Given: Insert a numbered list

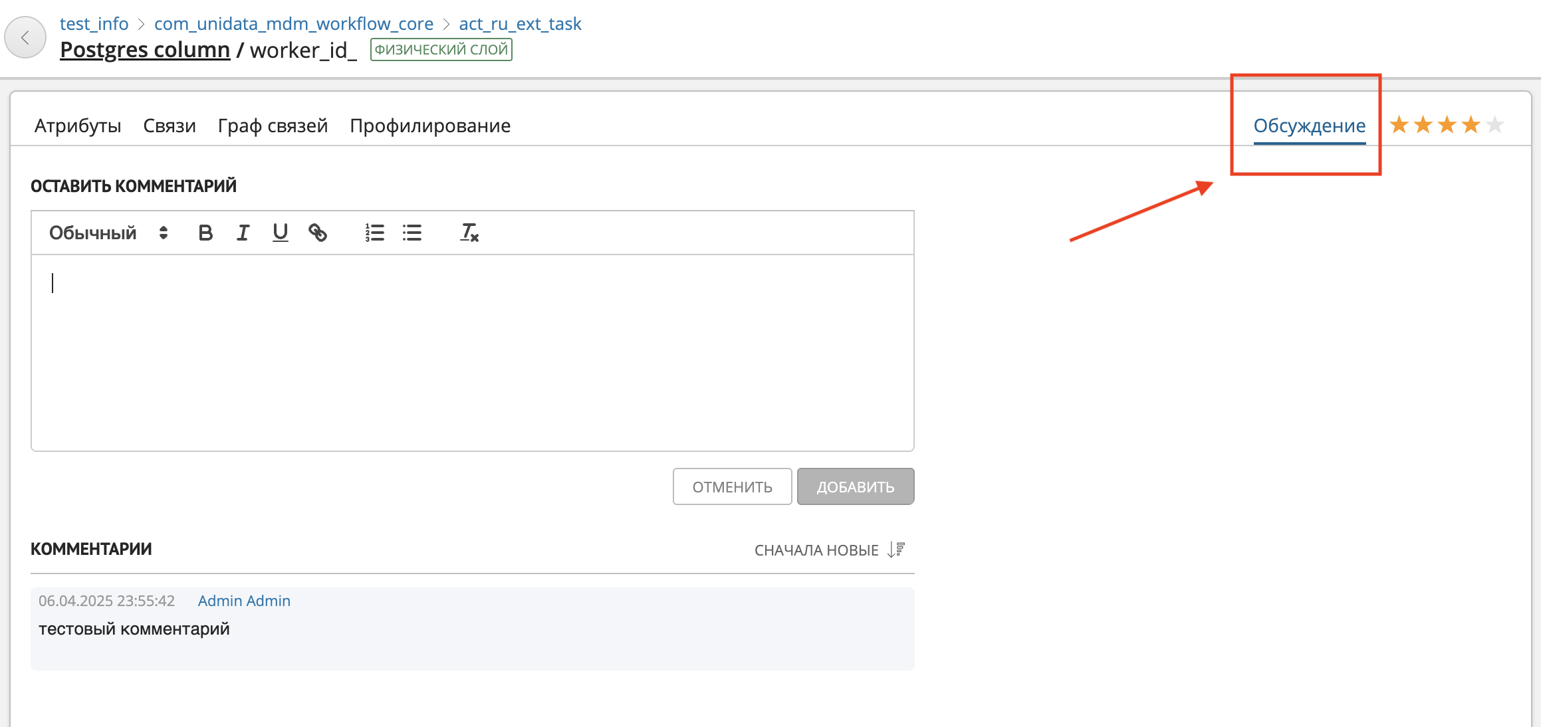Looking at the screenshot, I should coord(374,233).
